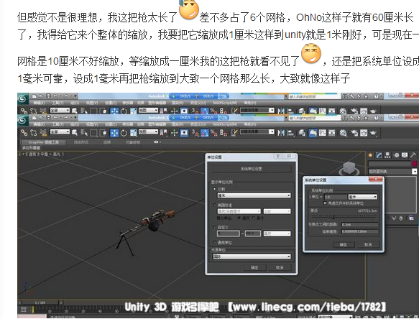Click Edit Named Selection Sets in the lower toolbar

pos(234,132)
